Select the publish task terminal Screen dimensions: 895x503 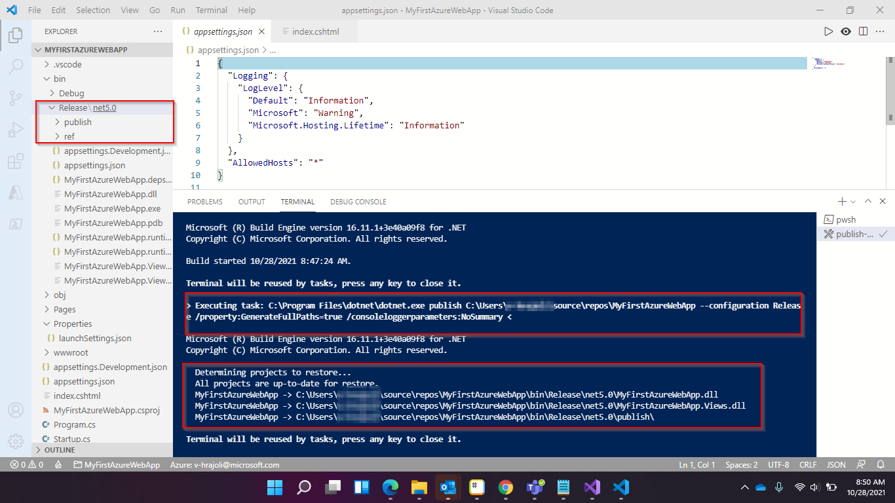pyautogui.click(x=855, y=234)
